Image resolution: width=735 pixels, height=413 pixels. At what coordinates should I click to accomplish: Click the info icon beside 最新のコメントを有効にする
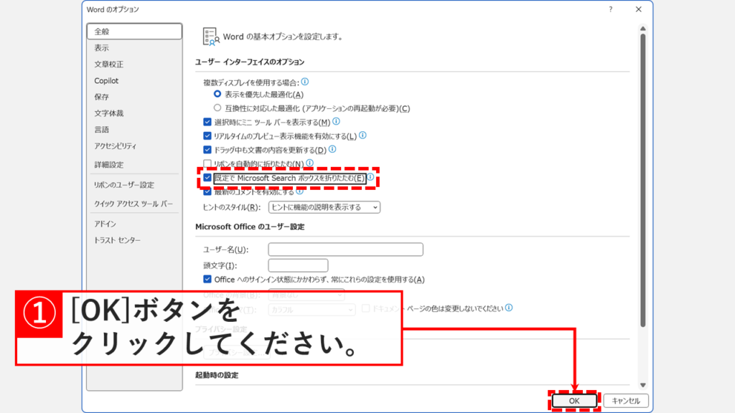point(300,191)
